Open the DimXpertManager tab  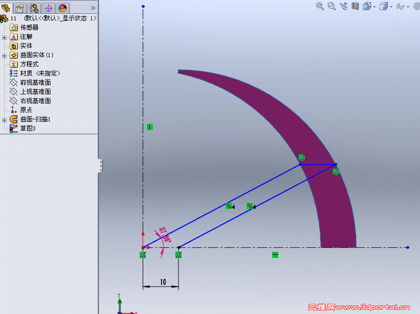click(48, 8)
